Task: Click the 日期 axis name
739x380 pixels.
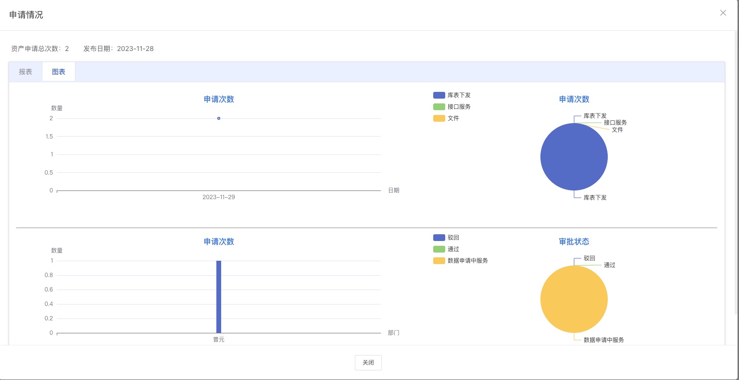Action: tap(394, 190)
